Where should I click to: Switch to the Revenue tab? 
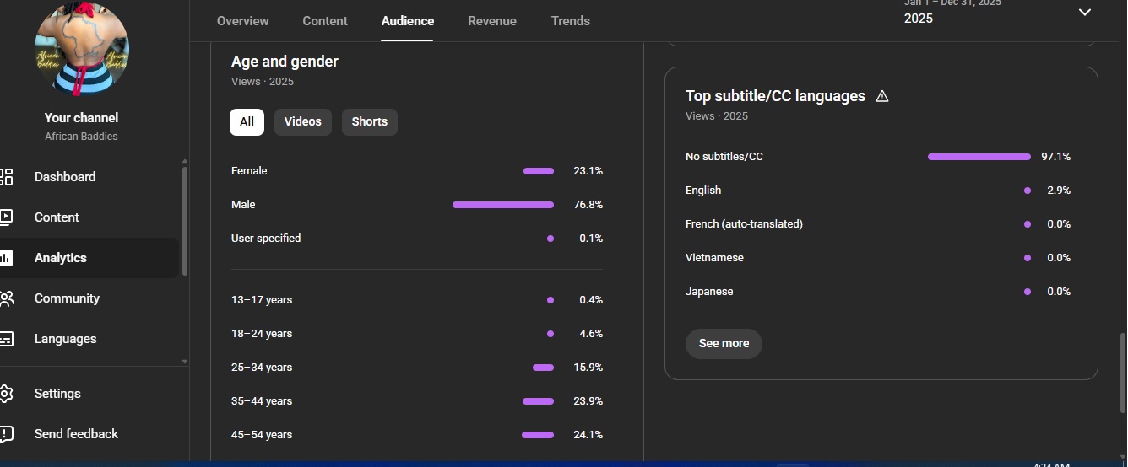point(491,21)
